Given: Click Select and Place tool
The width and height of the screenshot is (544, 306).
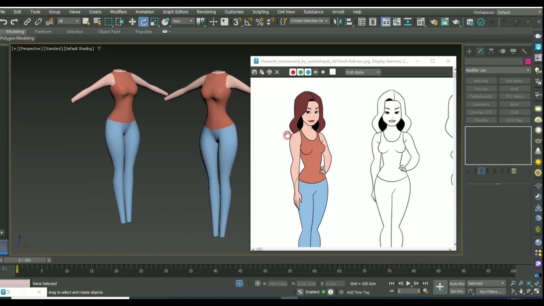Looking at the screenshot, I should click(x=165, y=22).
